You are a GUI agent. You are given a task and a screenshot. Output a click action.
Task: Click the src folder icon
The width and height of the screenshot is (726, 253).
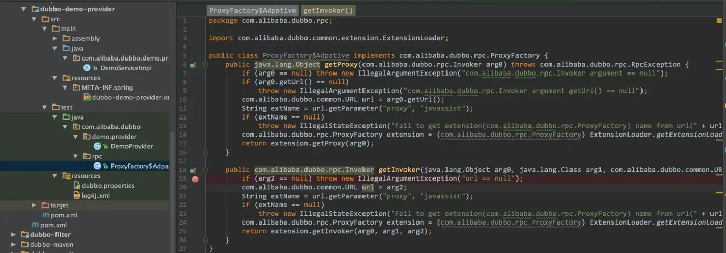click(x=46, y=19)
